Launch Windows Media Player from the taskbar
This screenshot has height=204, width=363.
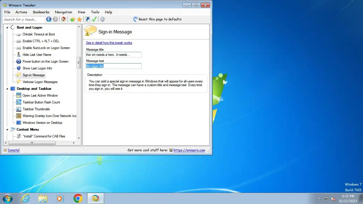[x=60, y=198]
